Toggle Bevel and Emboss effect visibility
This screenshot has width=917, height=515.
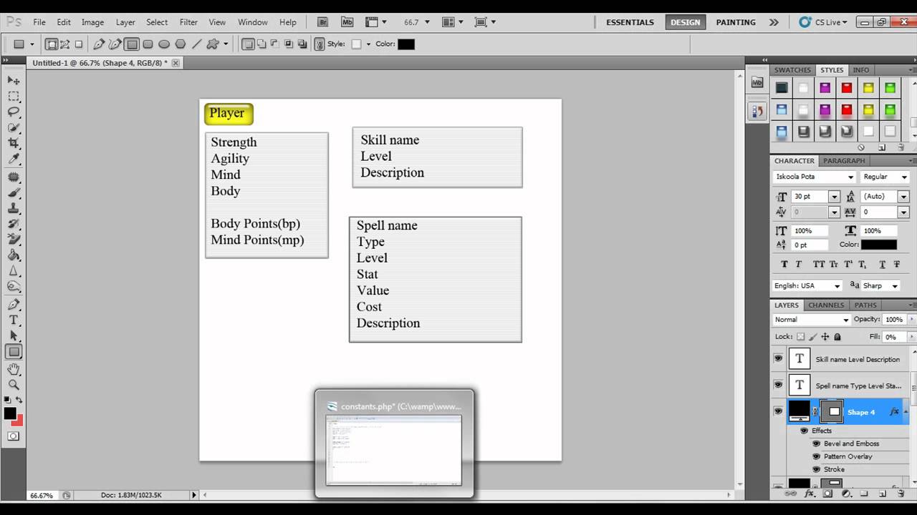point(816,443)
